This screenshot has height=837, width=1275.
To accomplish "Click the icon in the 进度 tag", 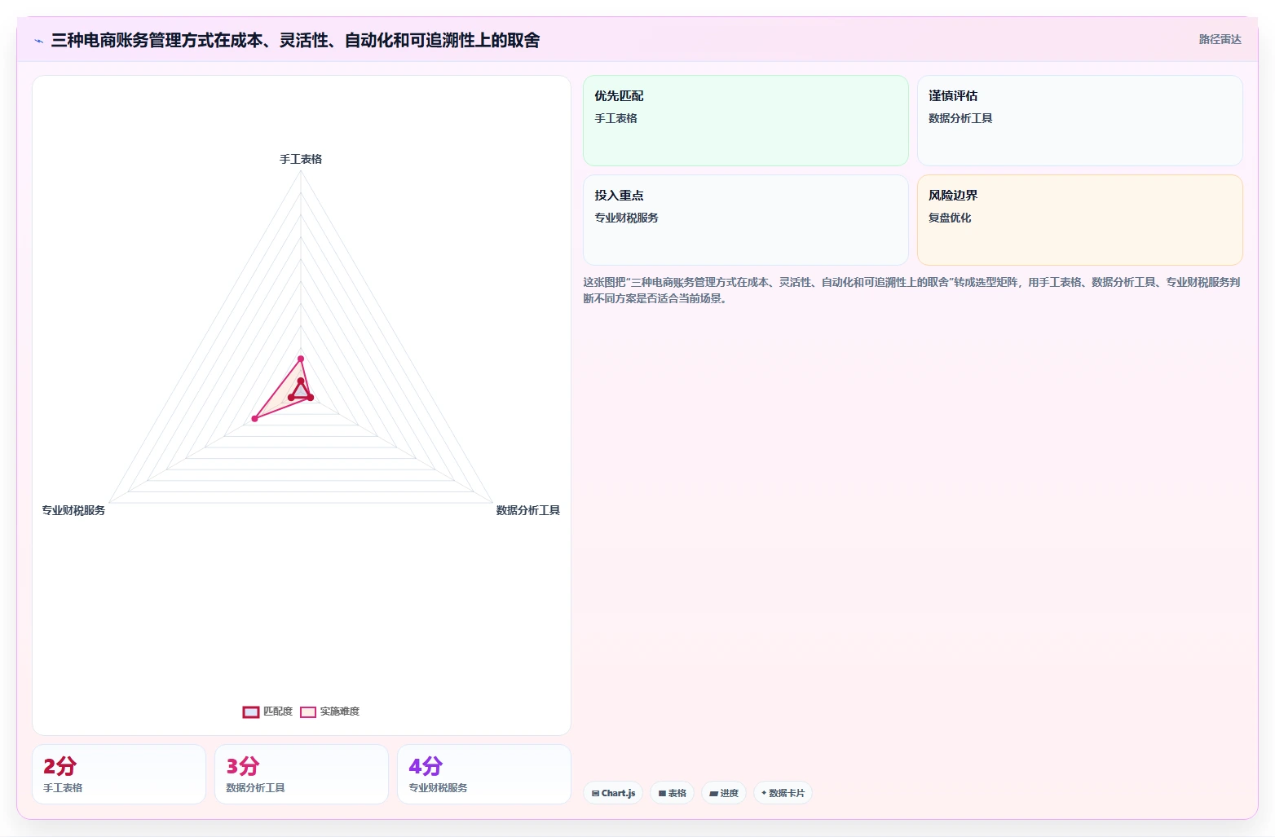I will point(713,793).
